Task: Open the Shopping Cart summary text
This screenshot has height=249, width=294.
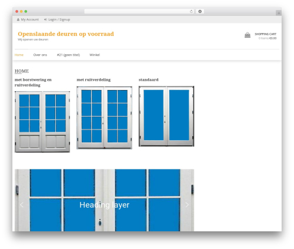Action: pos(266,36)
